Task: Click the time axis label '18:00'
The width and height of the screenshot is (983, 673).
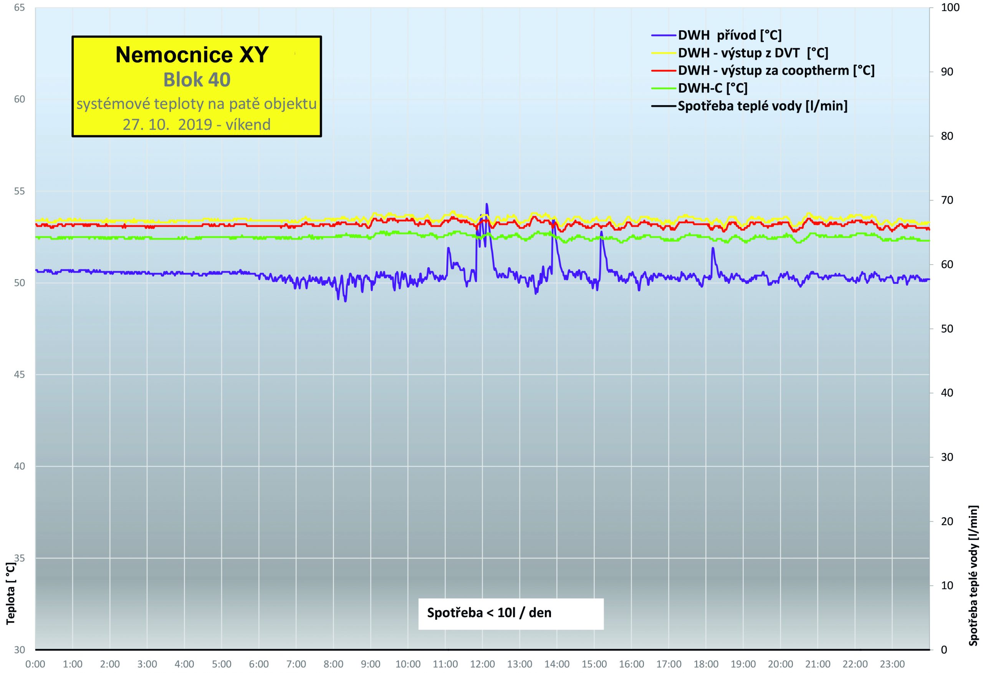Action: pos(706,665)
